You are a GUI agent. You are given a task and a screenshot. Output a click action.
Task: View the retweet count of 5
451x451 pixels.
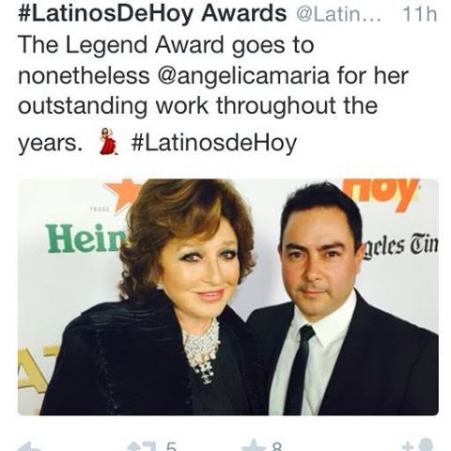tap(171, 447)
